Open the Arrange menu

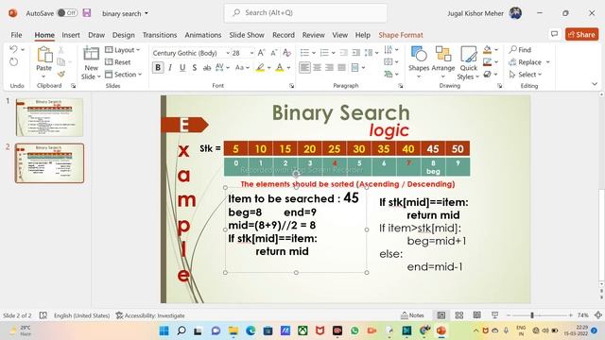pos(443,61)
